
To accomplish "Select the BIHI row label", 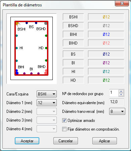I will [x=73, y=34].
